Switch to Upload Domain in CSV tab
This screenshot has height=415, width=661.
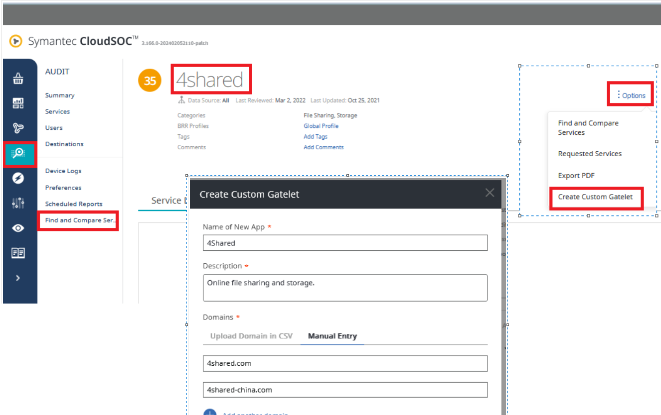coord(251,336)
